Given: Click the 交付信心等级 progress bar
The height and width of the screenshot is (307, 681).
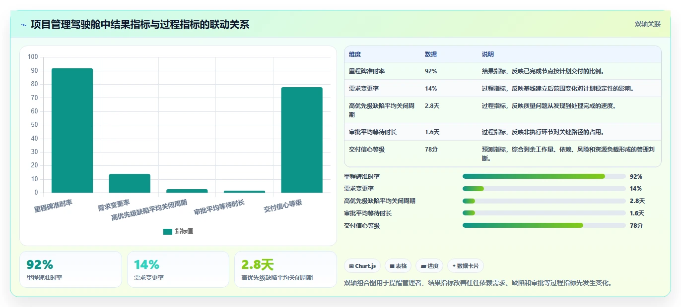Looking at the screenshot, I should 544,225.
